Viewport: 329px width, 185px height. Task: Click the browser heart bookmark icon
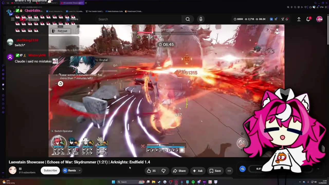[x=306, y=7]
